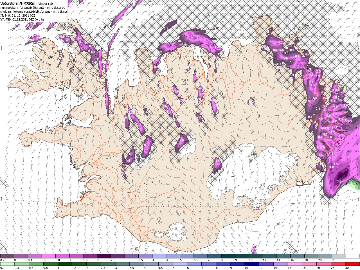
Task: Click the '12' label in the snow legend
Action: click(264, 260)
